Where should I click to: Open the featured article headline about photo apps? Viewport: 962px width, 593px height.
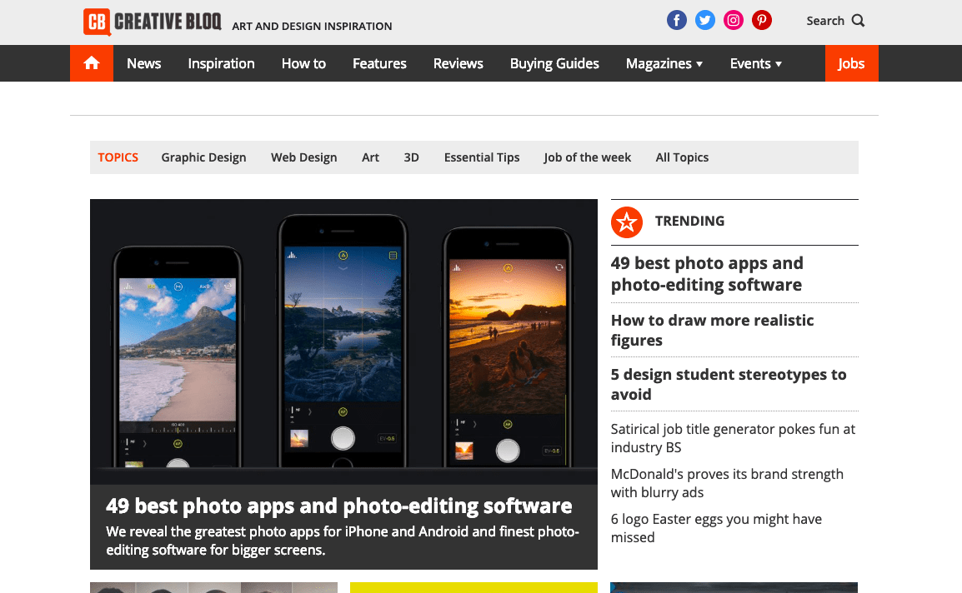338,506
